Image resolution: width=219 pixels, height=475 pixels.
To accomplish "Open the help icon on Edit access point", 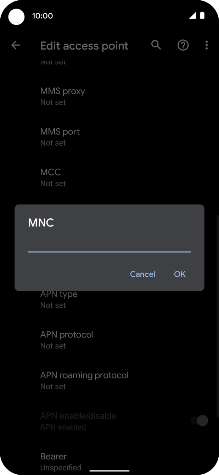I will (183, 45).
